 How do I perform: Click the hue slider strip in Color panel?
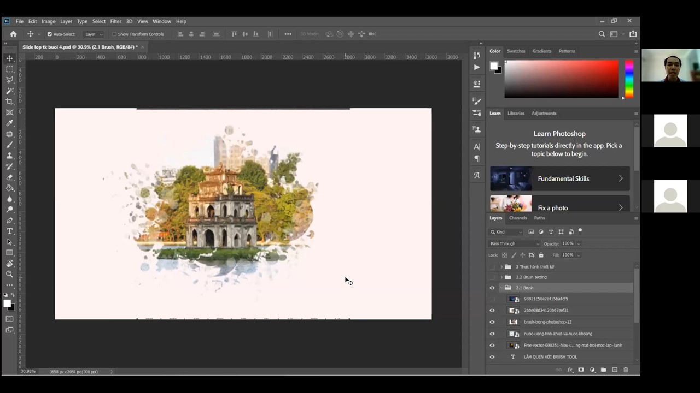629,79
